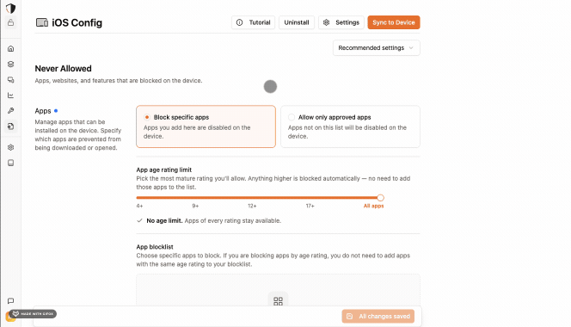Image resolution: width=571 pixels, height=327 pixels.
Task: Select the highlighted device config sidebar icon
Action: [11, 126]
